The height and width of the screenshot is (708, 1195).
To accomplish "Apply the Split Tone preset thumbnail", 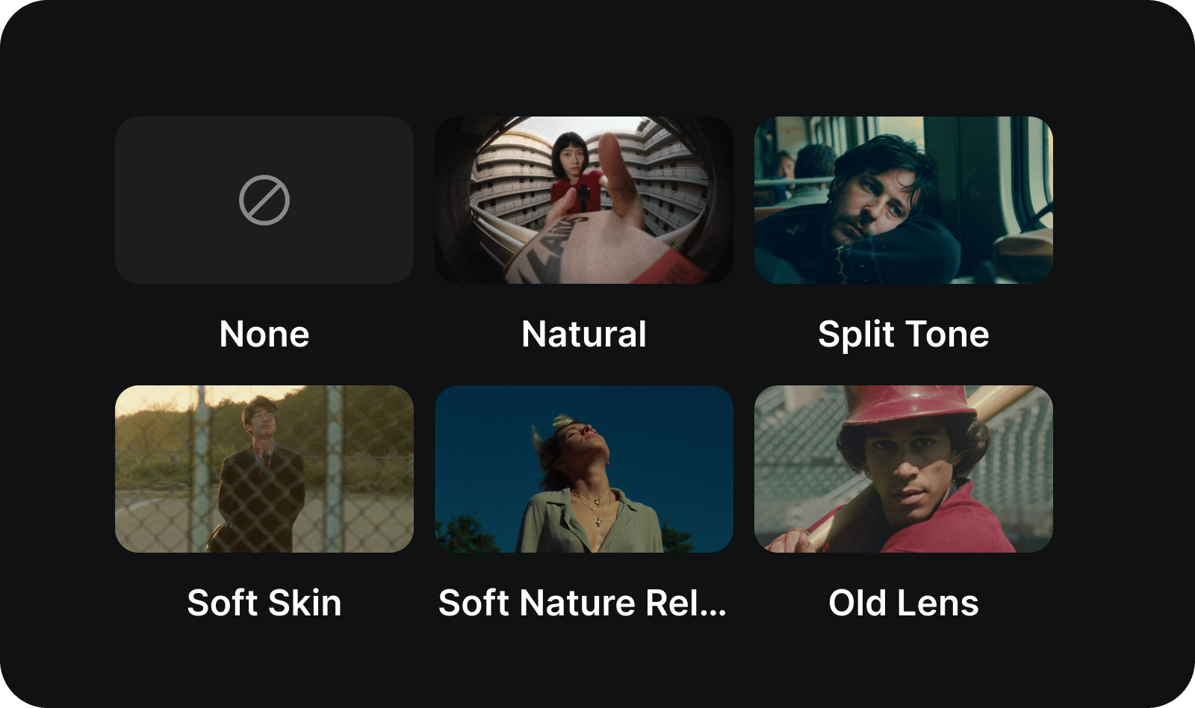I will pyautogui.click(x=904, y=200).
